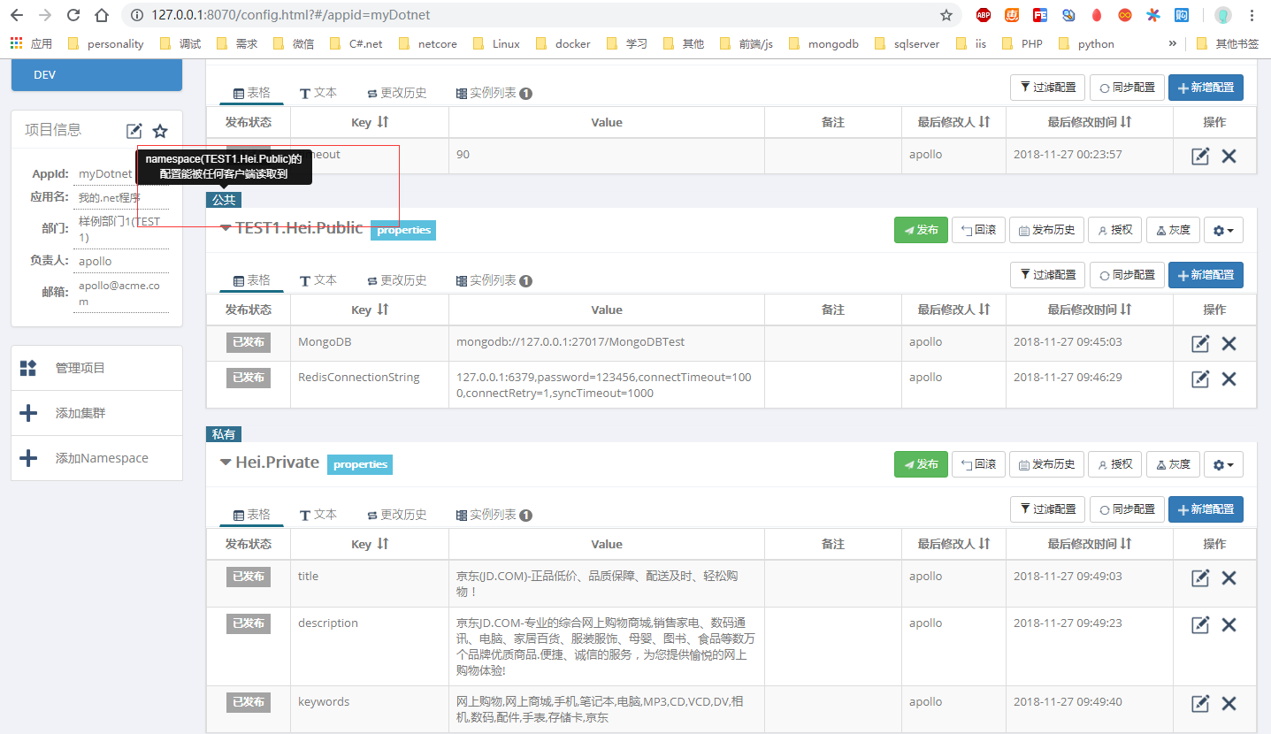Edit the MongoDB config row
Viewport: 1271px width, 734px height.
tap(1200, 343)
